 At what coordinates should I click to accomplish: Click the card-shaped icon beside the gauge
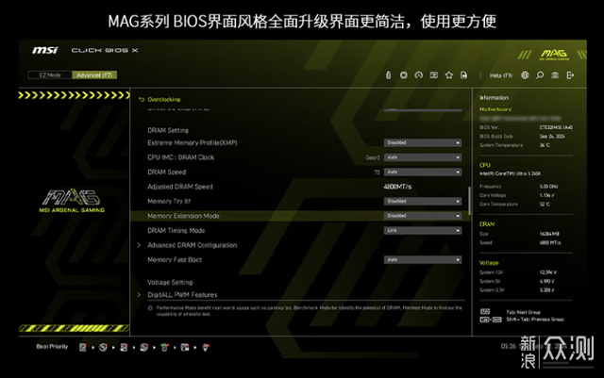click(434, 75)
